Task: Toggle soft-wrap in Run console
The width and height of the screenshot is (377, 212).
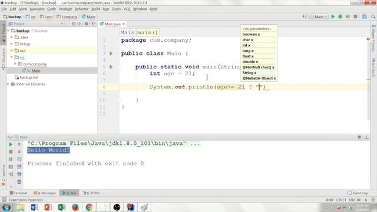Action: (x=19, y=159)
